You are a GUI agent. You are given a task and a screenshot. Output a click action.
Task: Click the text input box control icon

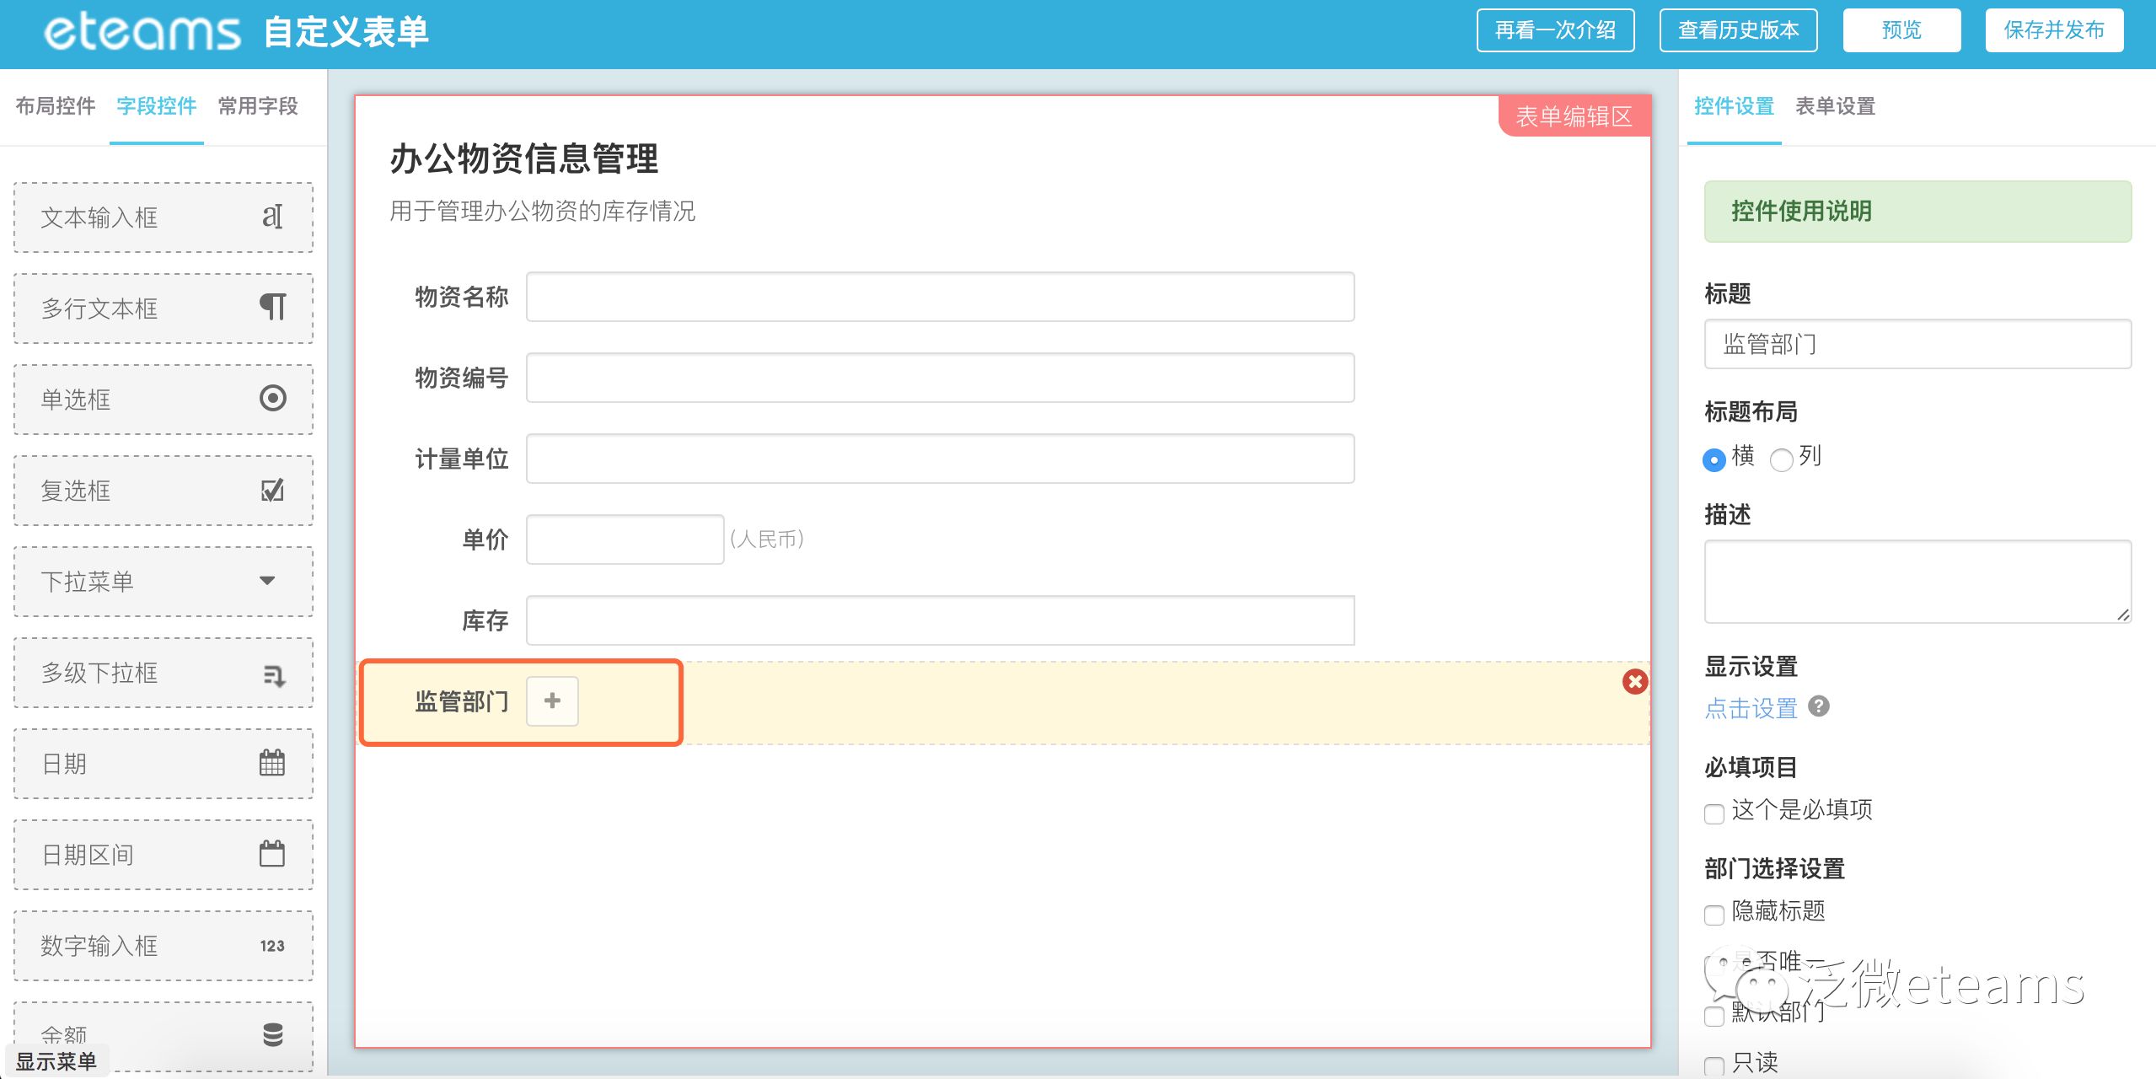(x=271, y=217)
